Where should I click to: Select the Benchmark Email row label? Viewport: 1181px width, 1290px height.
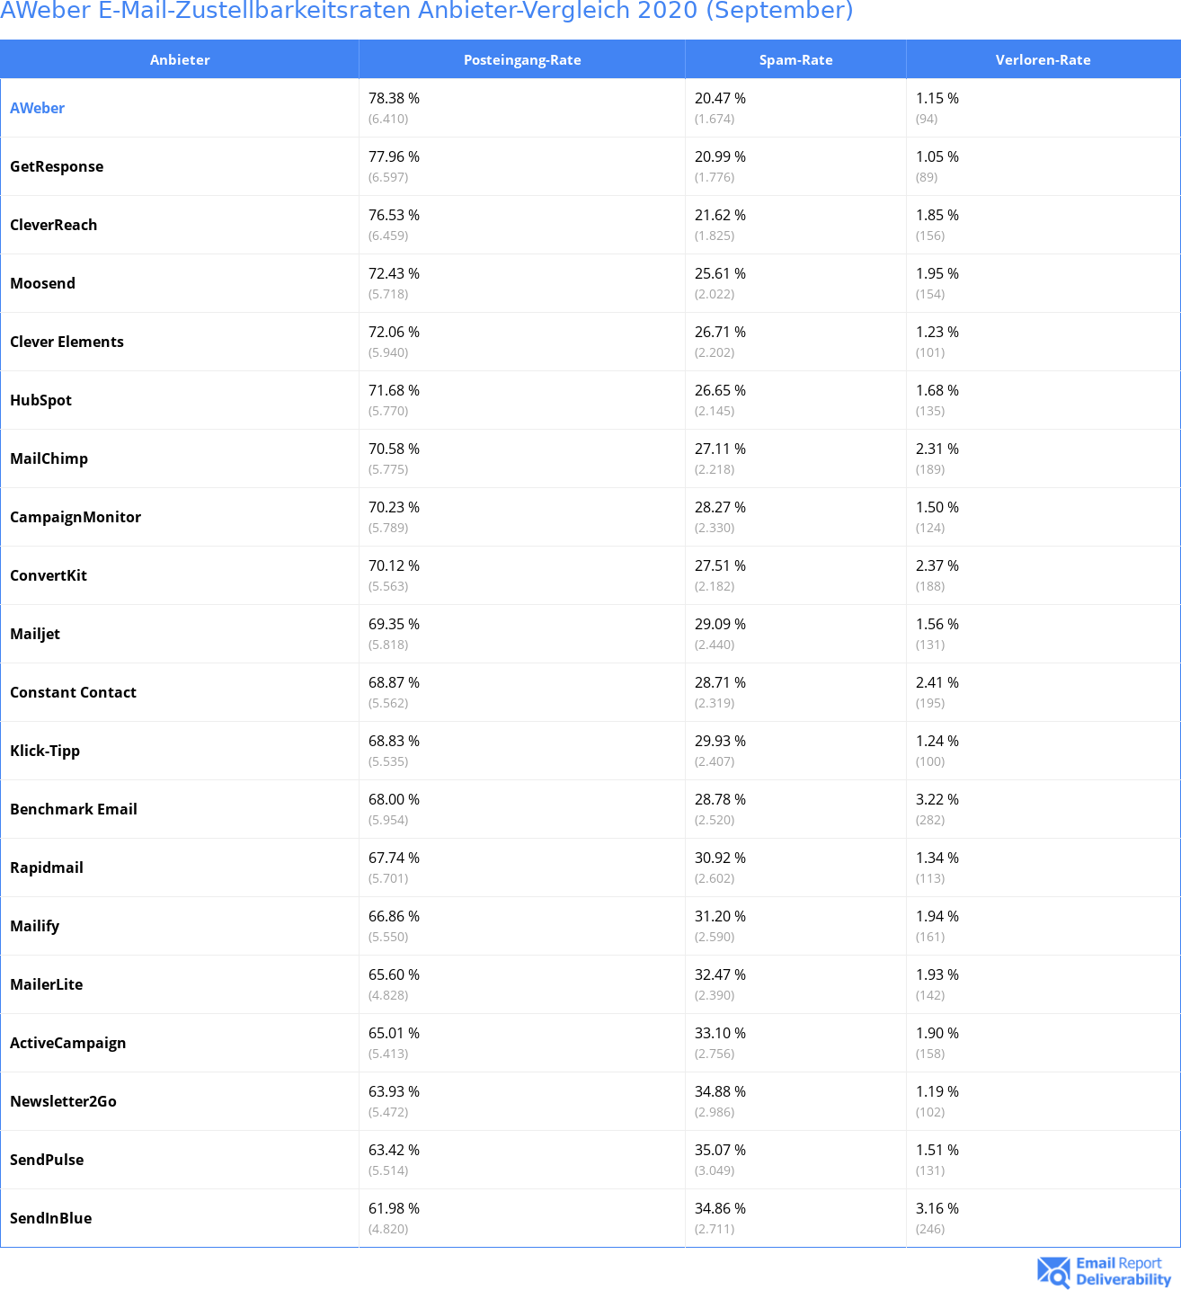(x=74, y=809)
